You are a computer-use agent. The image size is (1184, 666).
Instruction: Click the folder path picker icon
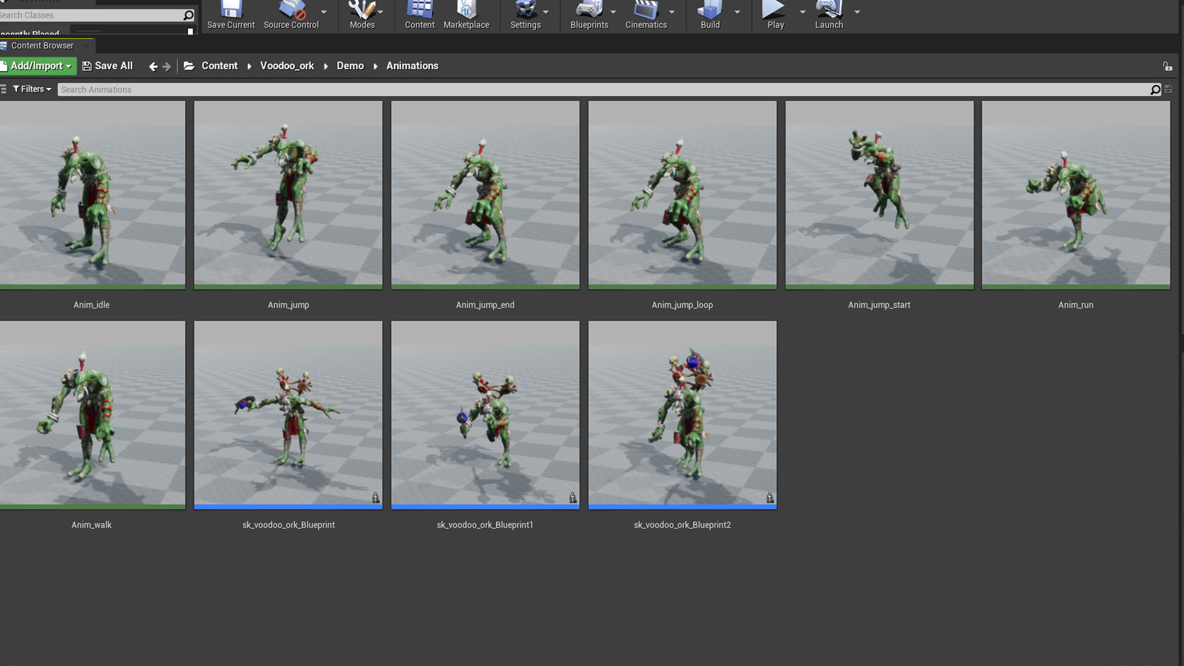[189, 66]
